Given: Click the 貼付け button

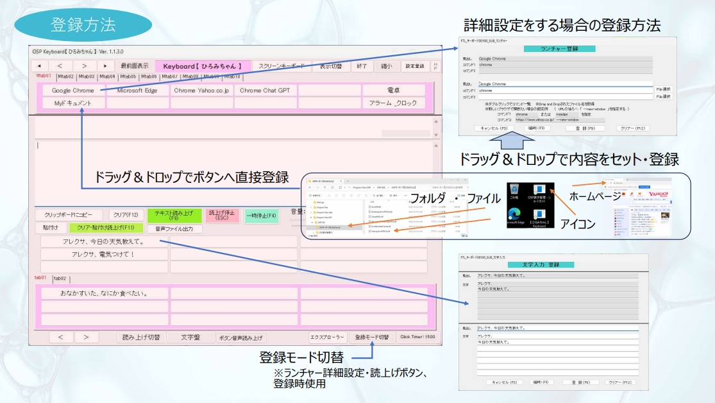Looking at the screenshot, I should tap(51, 227).
